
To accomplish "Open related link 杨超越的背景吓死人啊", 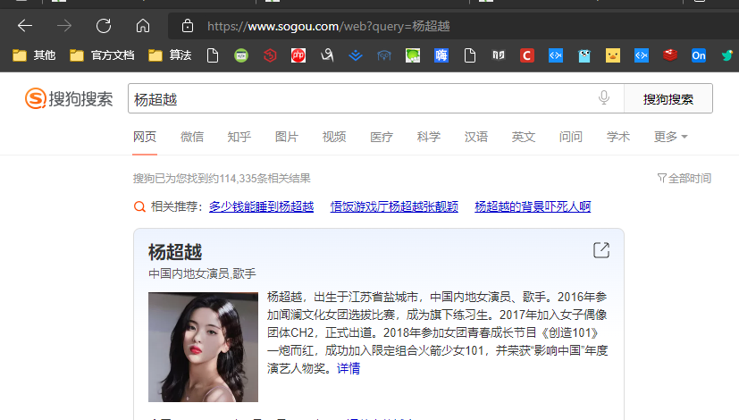I will (533, 206).
